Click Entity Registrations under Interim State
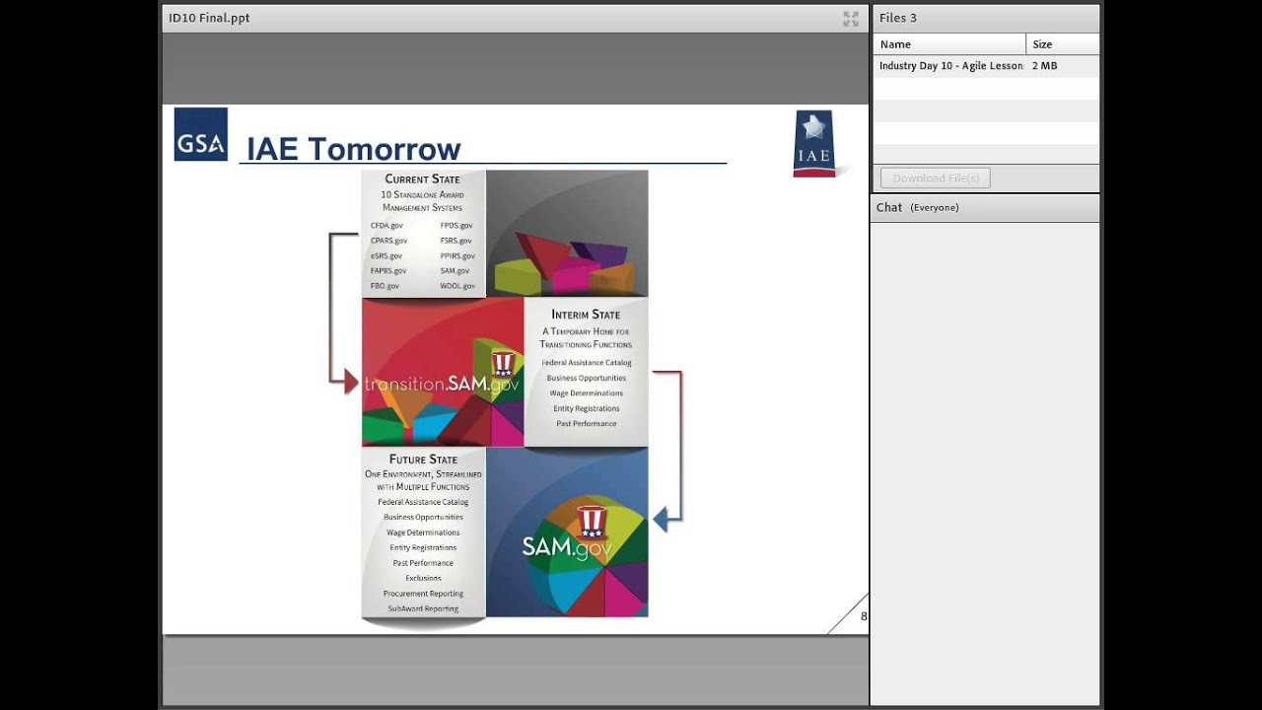This screenshot has height=710, width=1262. [587, 408]
